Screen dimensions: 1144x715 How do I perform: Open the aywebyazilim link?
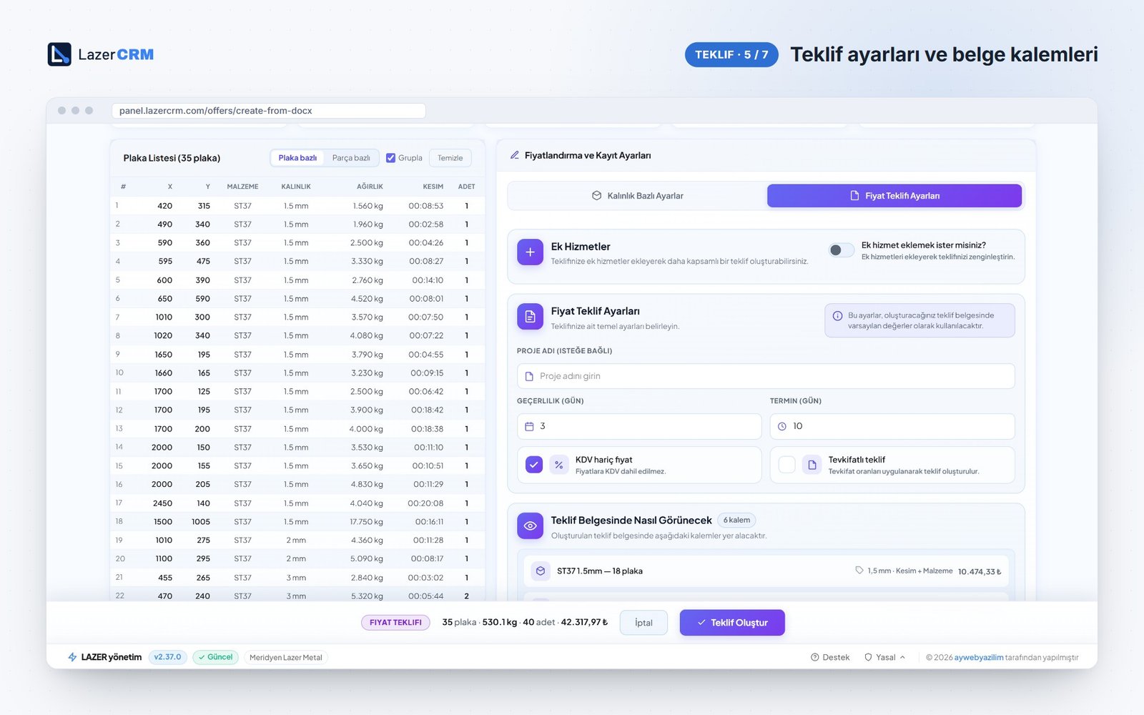[x=979, y=657]
